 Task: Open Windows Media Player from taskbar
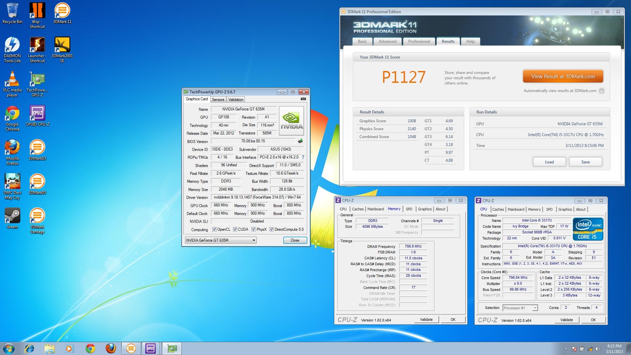pyautogui.click(x=70, y=348)
